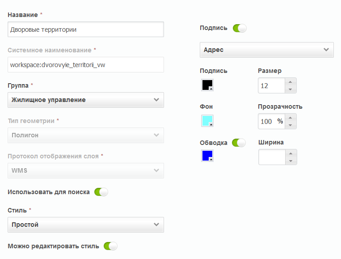Open cyan Фон background color swatch
The height and width of the screenshot is (259, 341).
(x=207, y=121)
